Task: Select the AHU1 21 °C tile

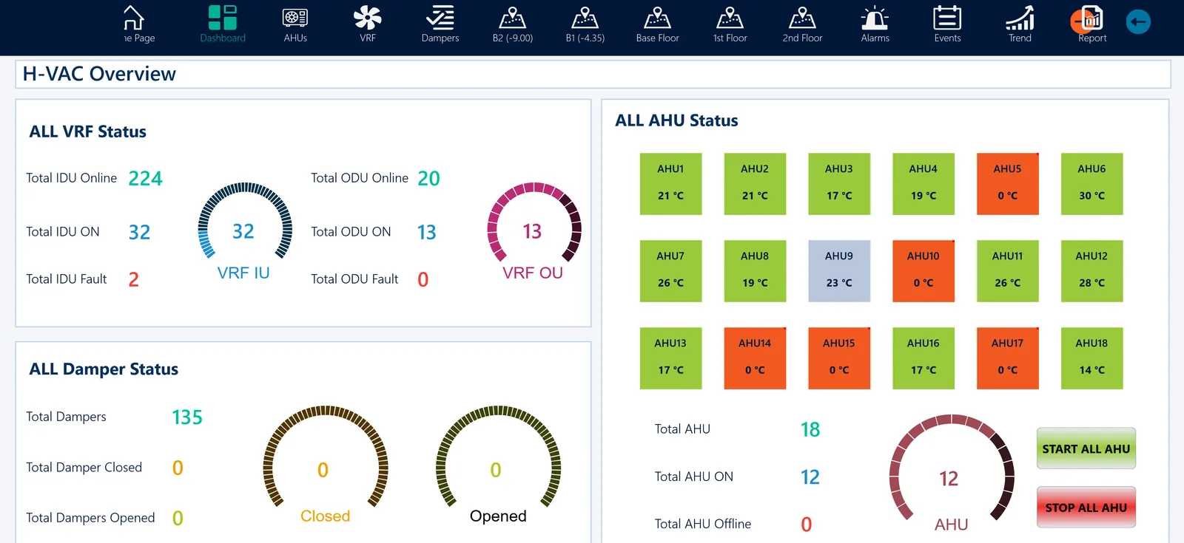Action: pyautogui.click(x=670, y=184)
